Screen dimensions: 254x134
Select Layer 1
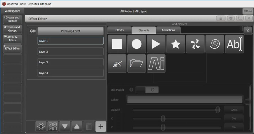pyautogui.click(x=71, y=41)
